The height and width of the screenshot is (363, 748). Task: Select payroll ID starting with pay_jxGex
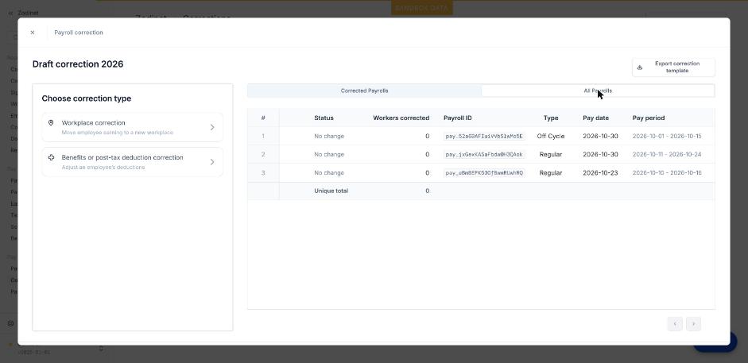484,154
